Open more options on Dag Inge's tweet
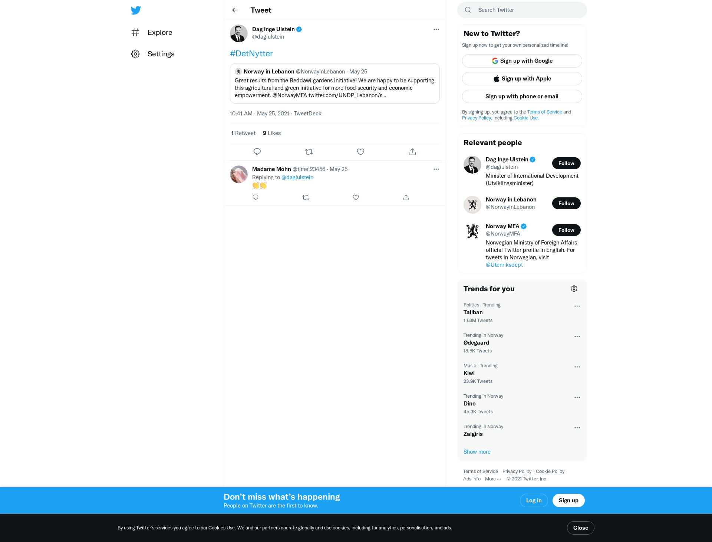Viewport: 712px width, 542px height. (x=436, y=29)
